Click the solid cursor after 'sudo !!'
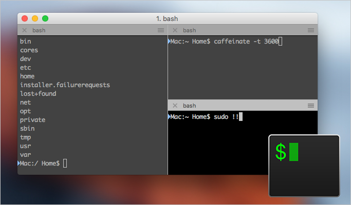 pos(241,116)
